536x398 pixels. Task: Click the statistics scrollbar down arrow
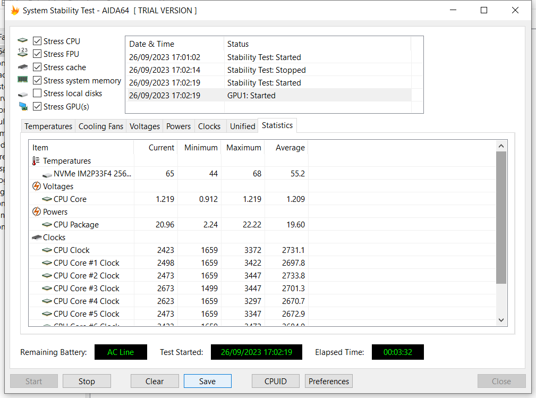(x=501, y=320)
